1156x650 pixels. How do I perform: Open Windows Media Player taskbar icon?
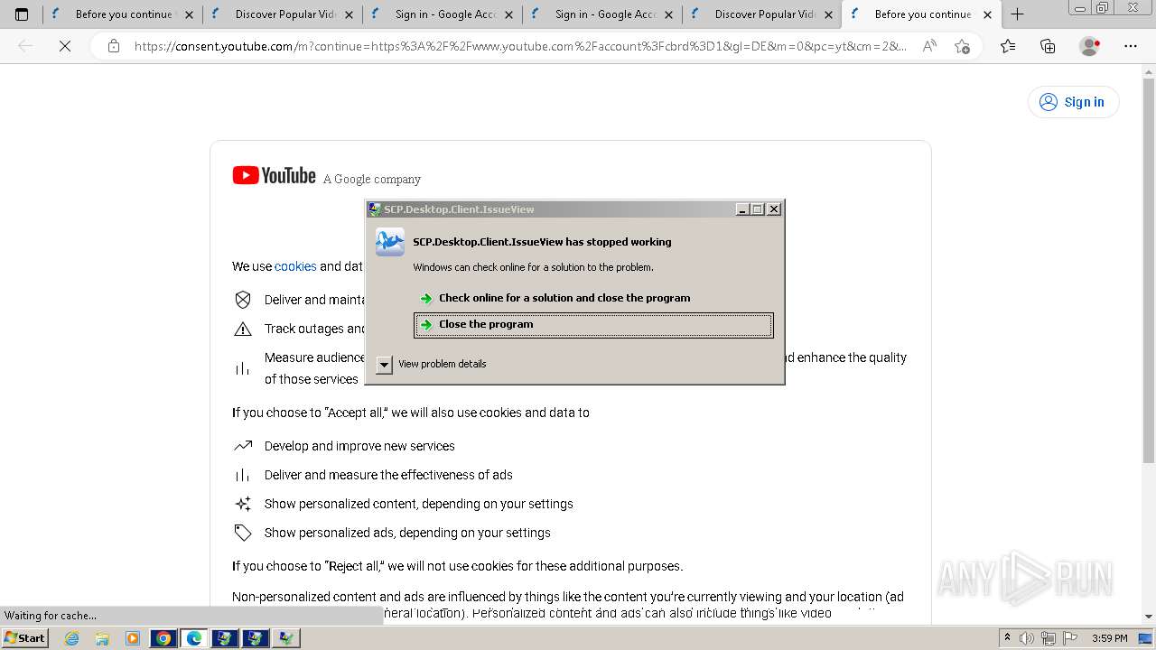point(133,638)
